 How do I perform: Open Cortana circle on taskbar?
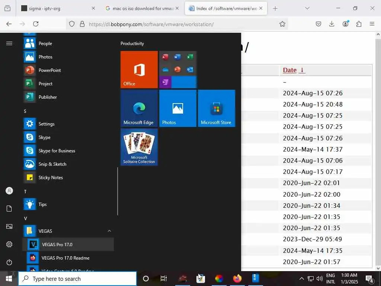click(x=146, y=279)
